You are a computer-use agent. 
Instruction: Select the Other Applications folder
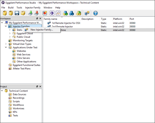pos(26,62)
